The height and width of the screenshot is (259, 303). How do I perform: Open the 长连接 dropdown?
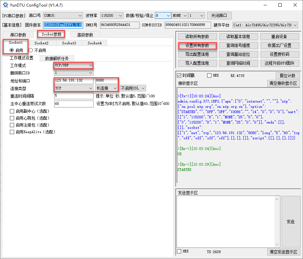(107, 88)
